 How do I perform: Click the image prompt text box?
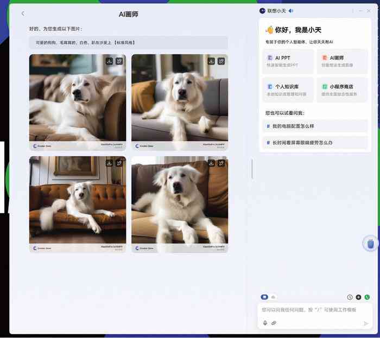(129, 42)
